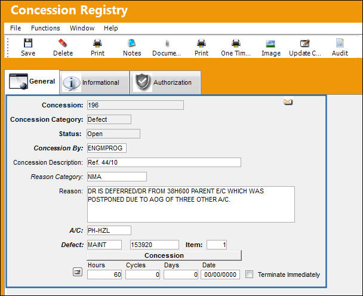Click the One Time print icon
363x296 pixels.
click(236, 43)
